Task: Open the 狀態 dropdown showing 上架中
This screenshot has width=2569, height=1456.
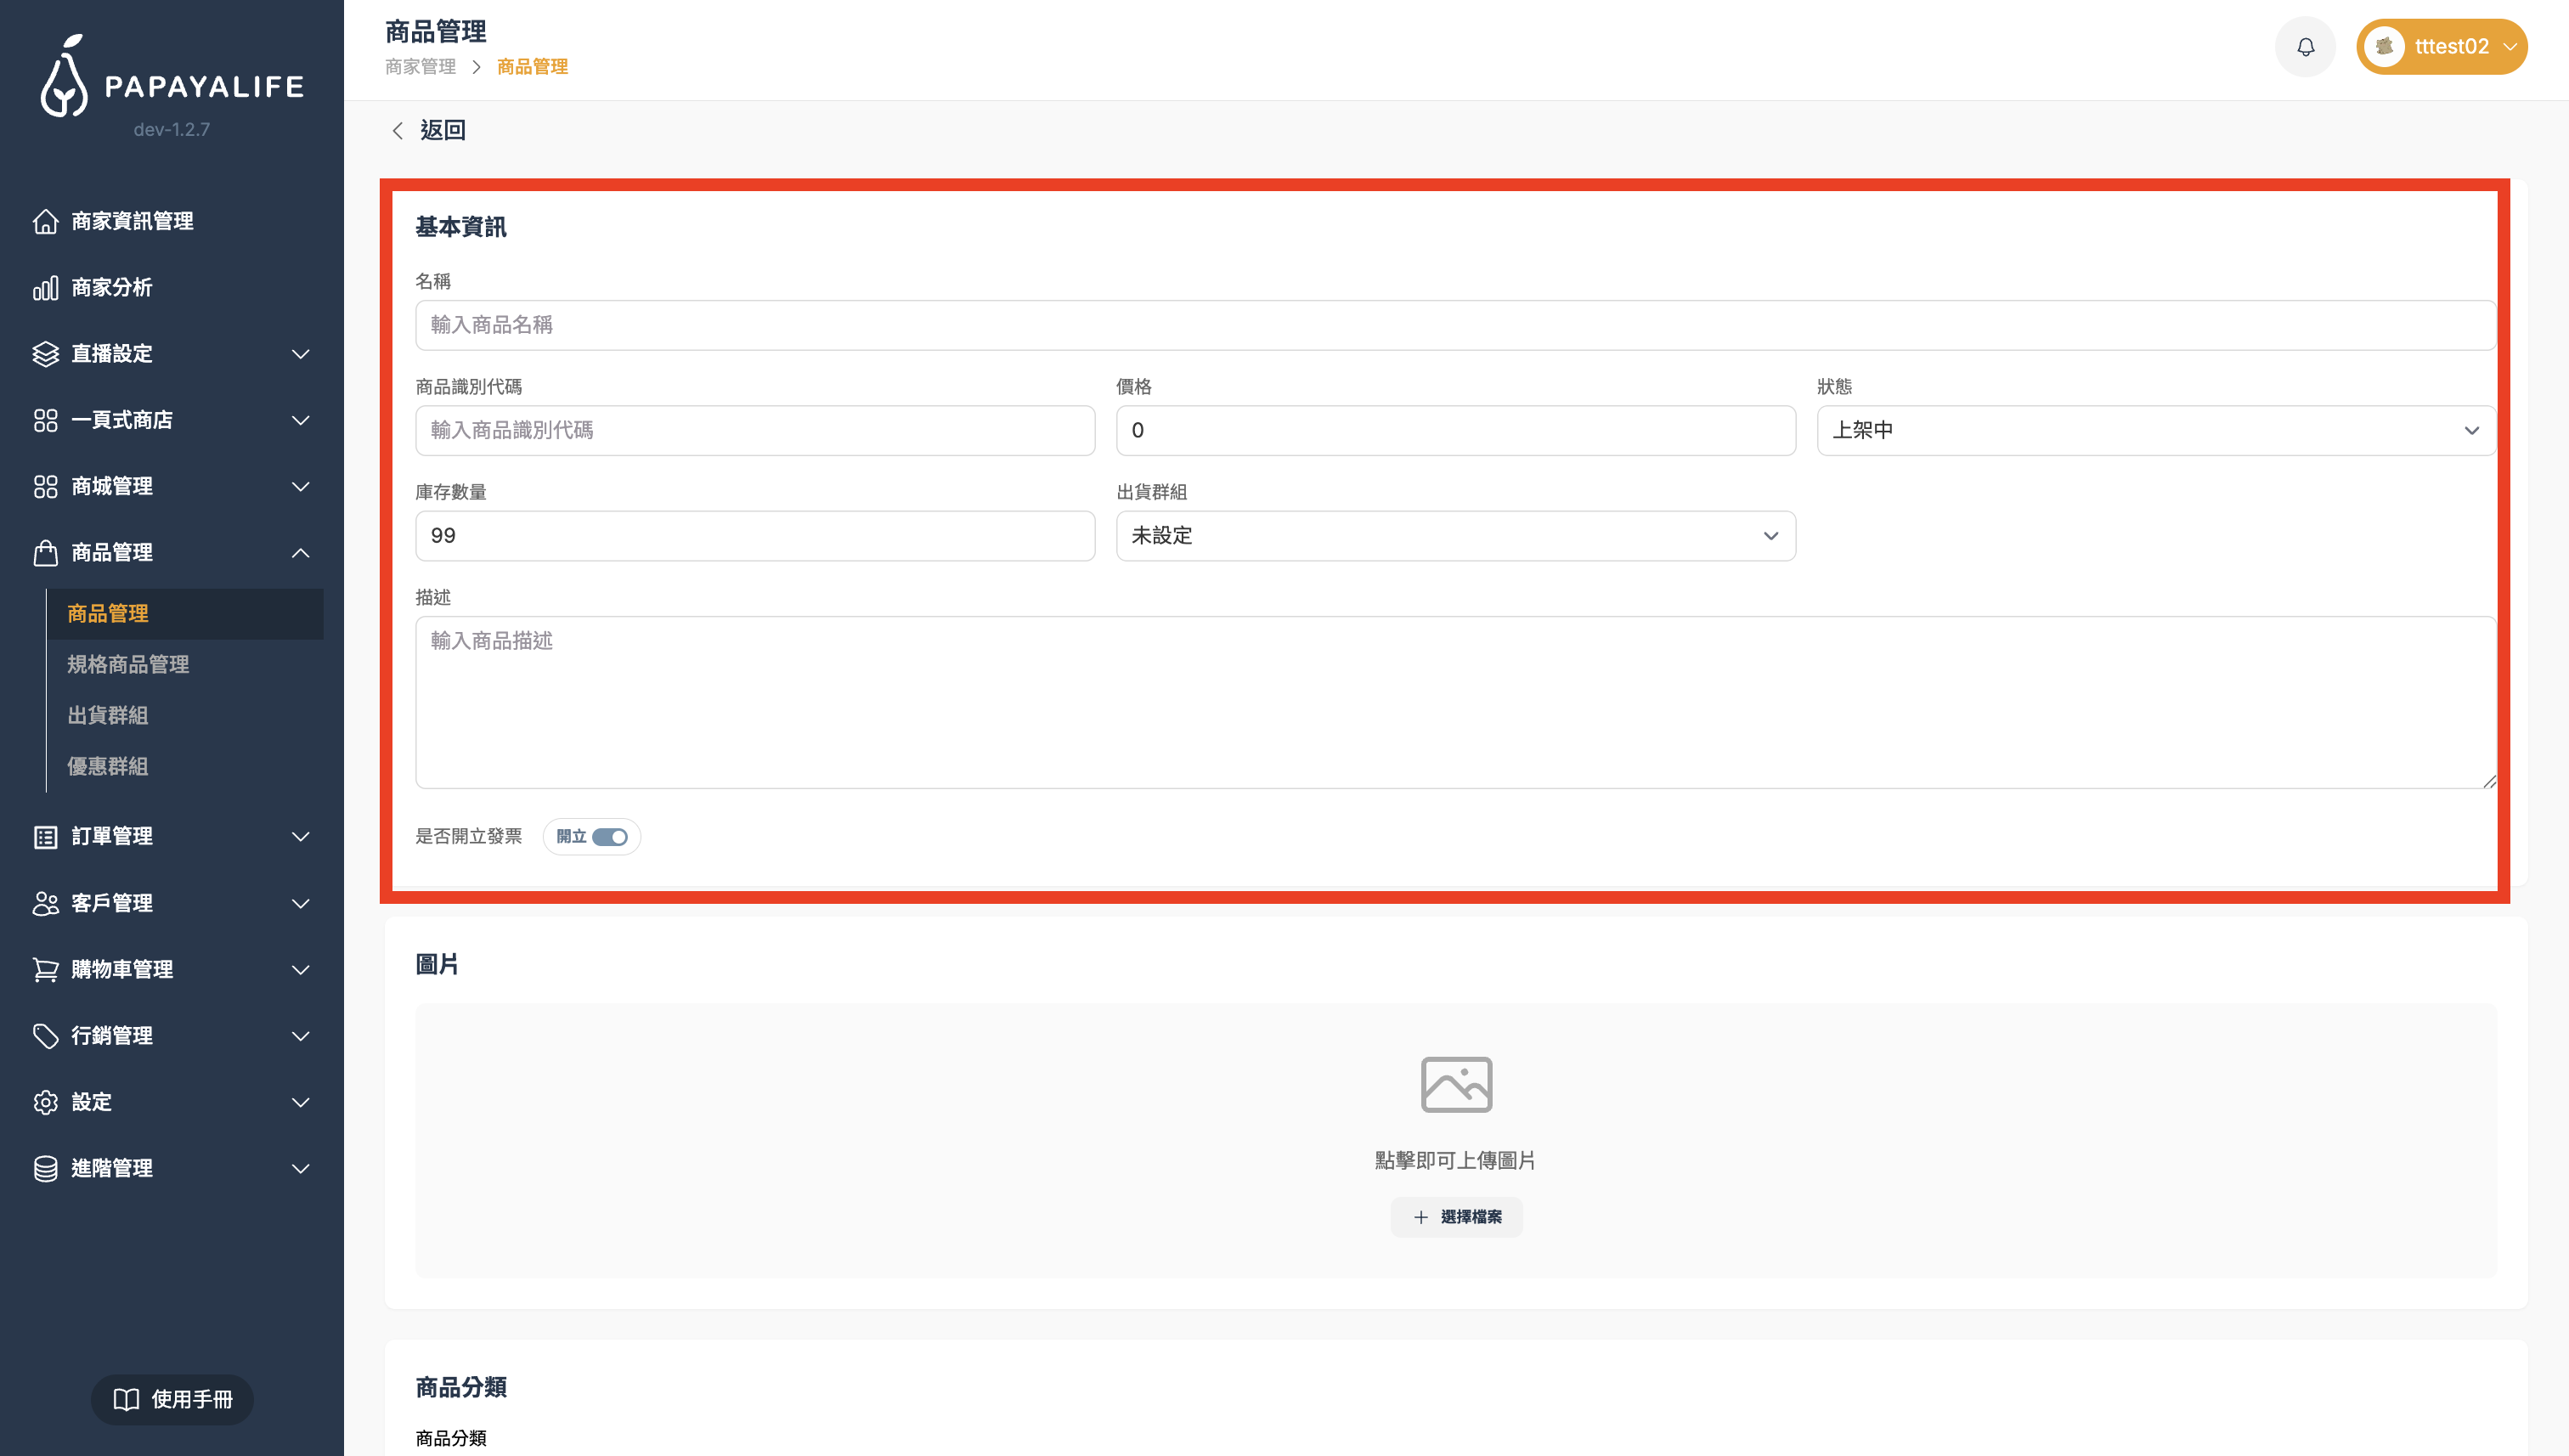Action: (x=2155, y=430)
